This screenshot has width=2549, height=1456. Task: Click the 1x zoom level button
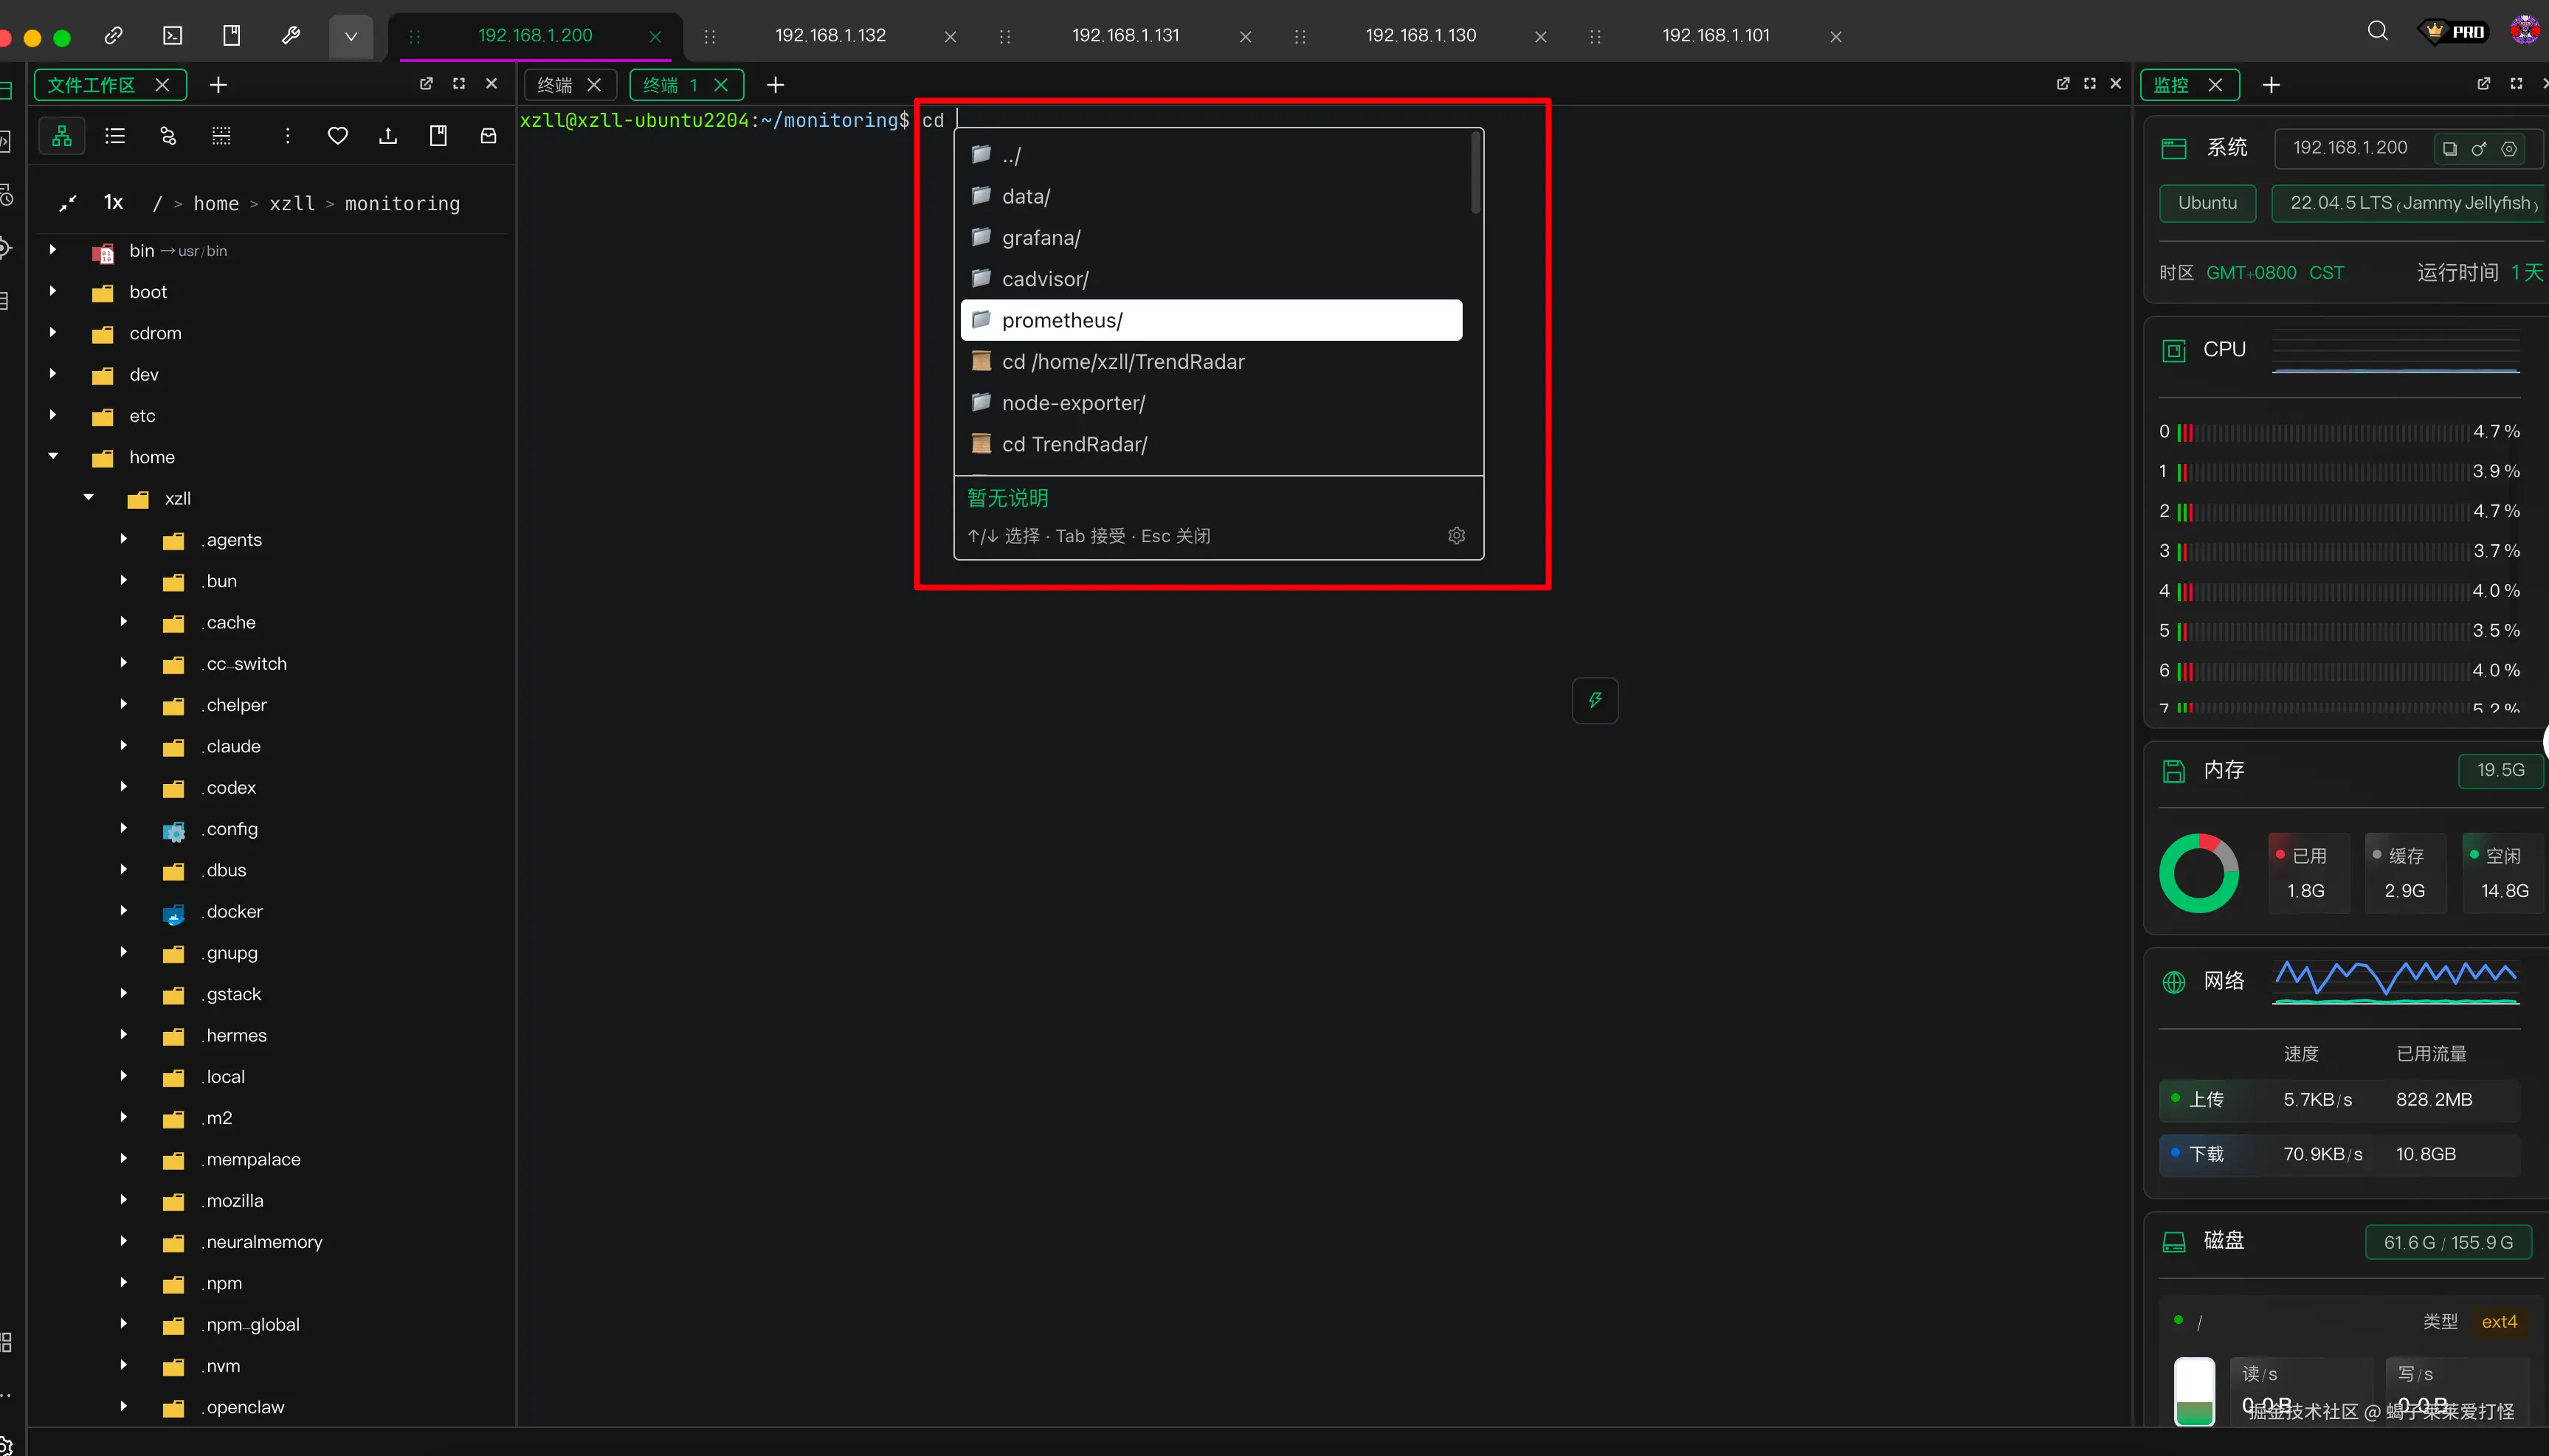coord(113,203)
